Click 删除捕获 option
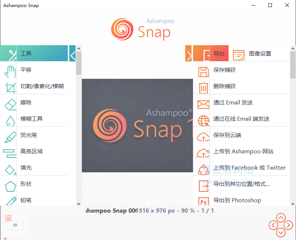This screenshot has width=296, height=240. point(225,86)
